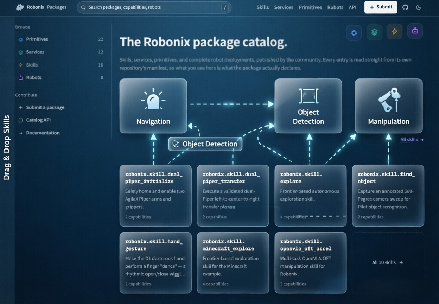
Task: Click the Primitives count 22
Action: [101, 39]
